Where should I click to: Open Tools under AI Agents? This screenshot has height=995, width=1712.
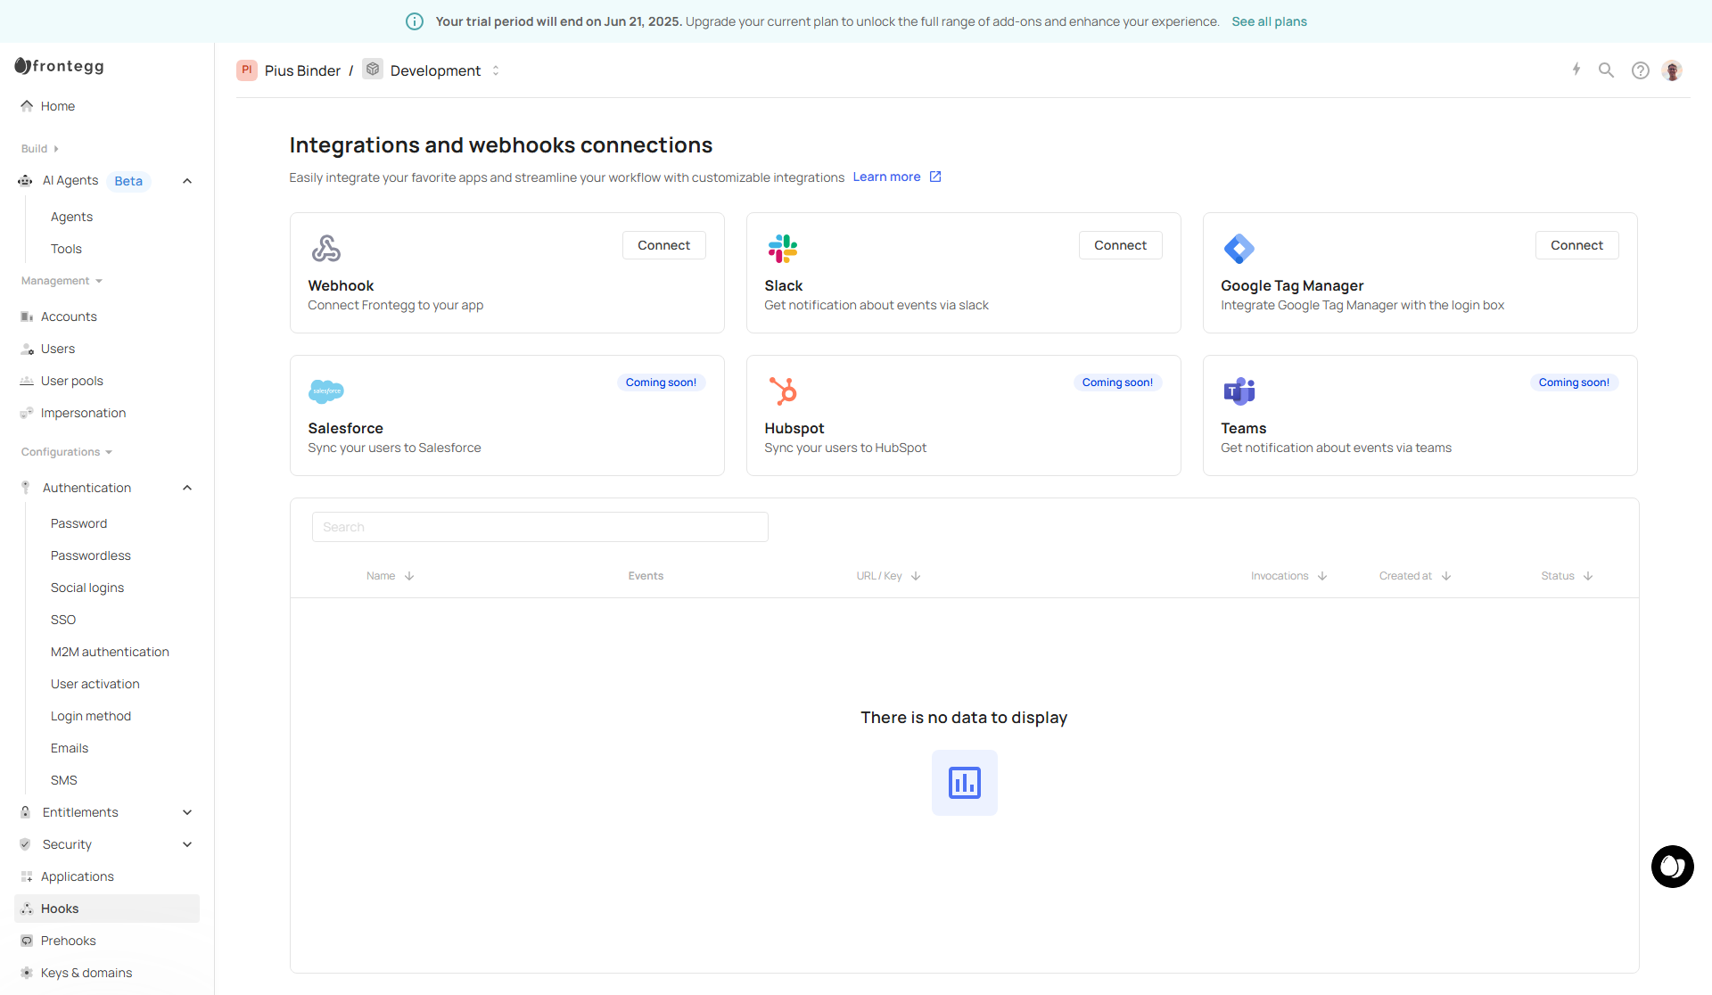66,249
